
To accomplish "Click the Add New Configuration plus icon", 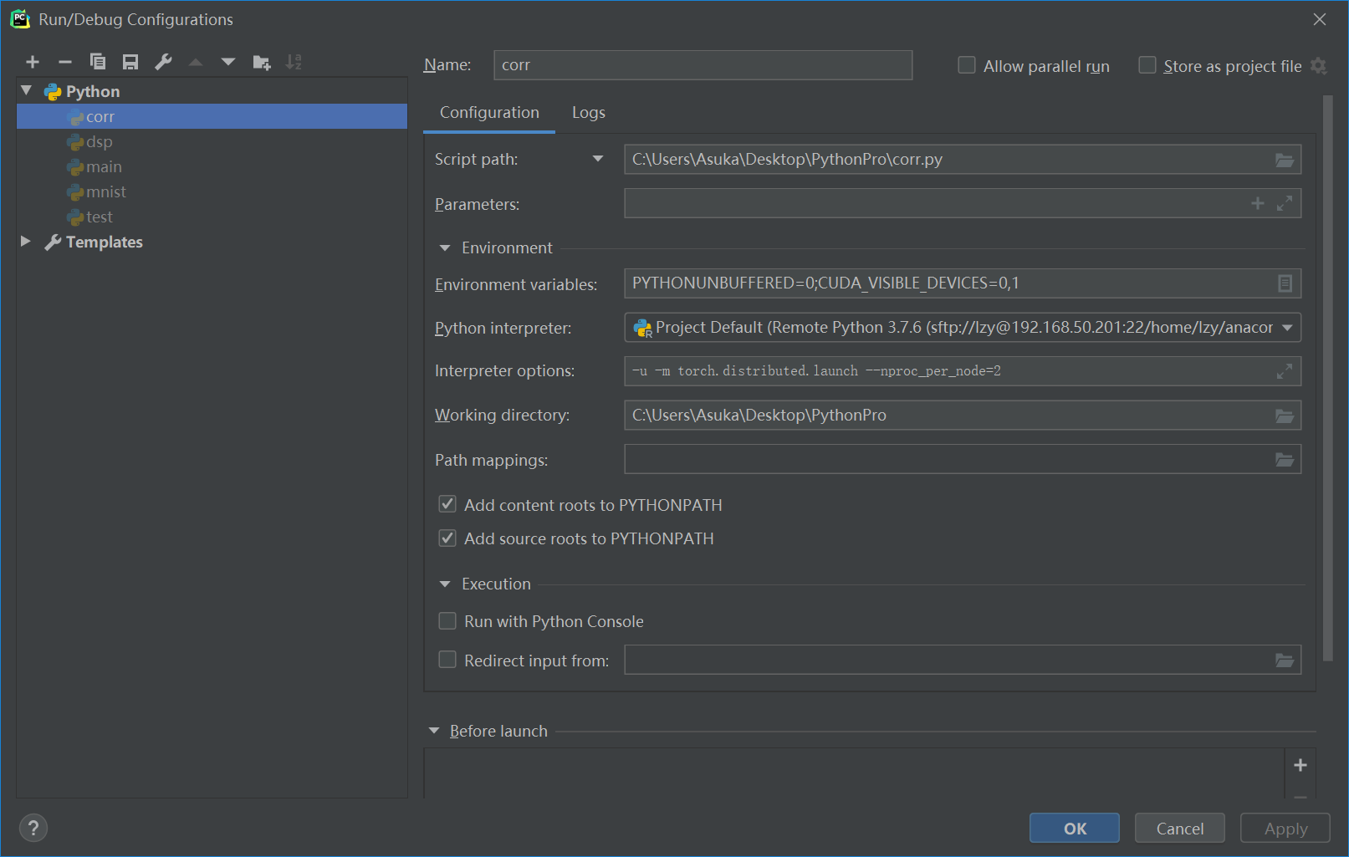I will coord(33,62).
